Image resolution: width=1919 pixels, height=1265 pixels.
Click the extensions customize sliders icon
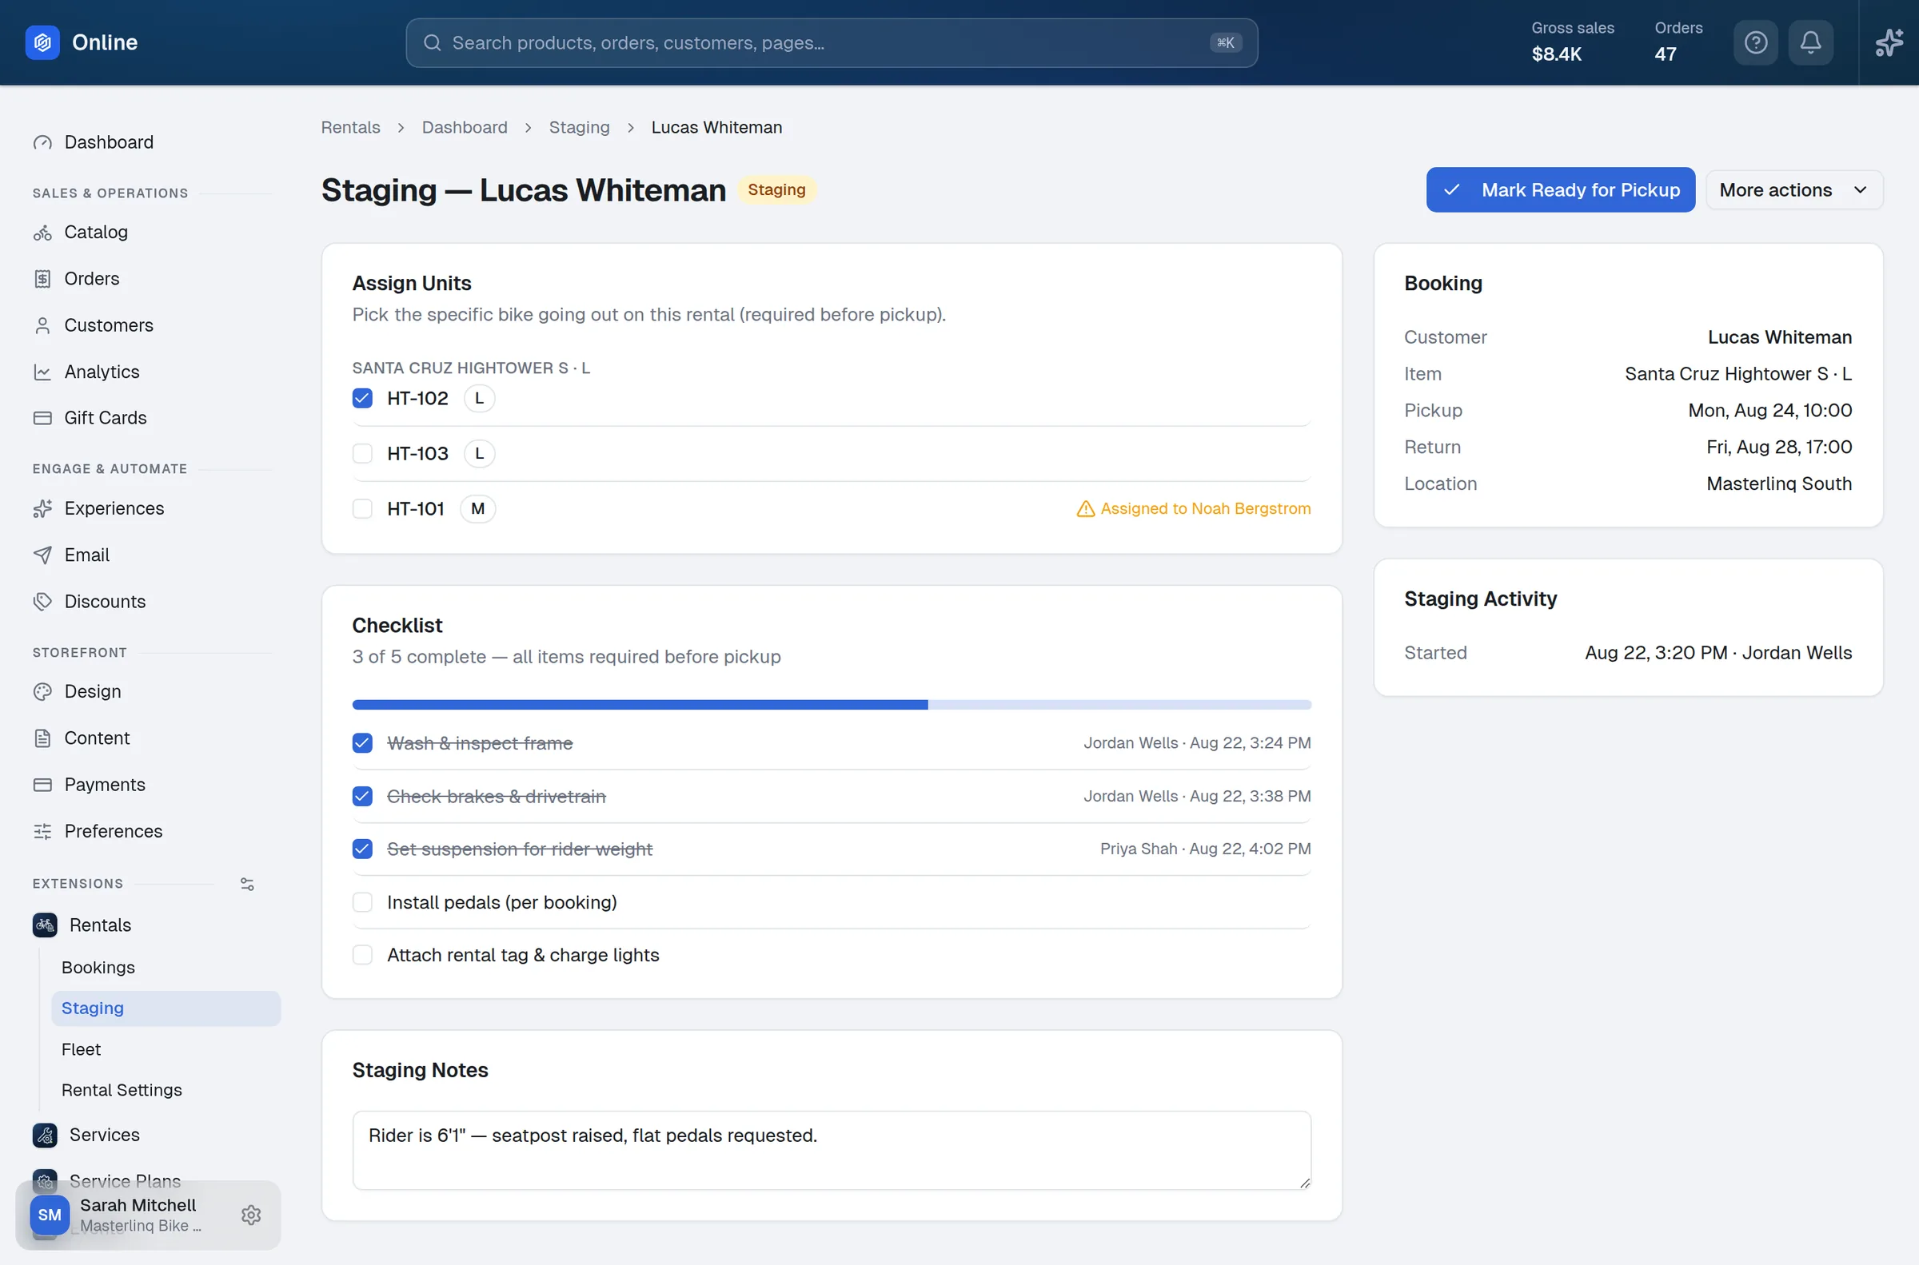(x=247, y=884)
